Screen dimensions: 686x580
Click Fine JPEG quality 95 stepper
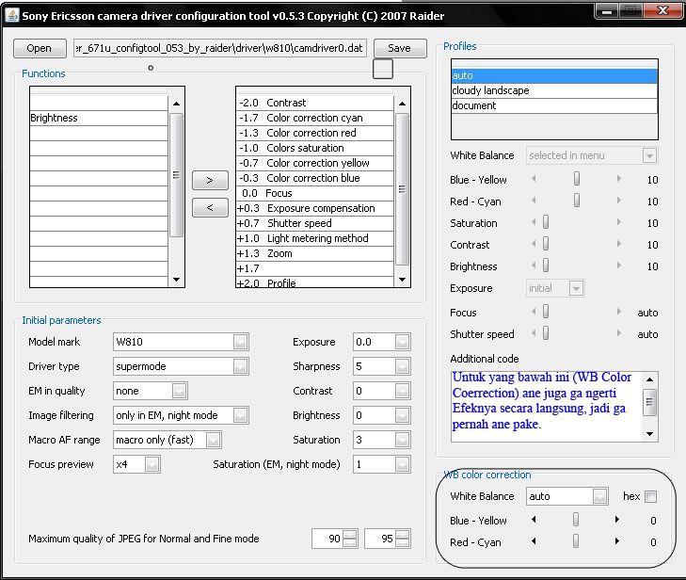[402, 539]
